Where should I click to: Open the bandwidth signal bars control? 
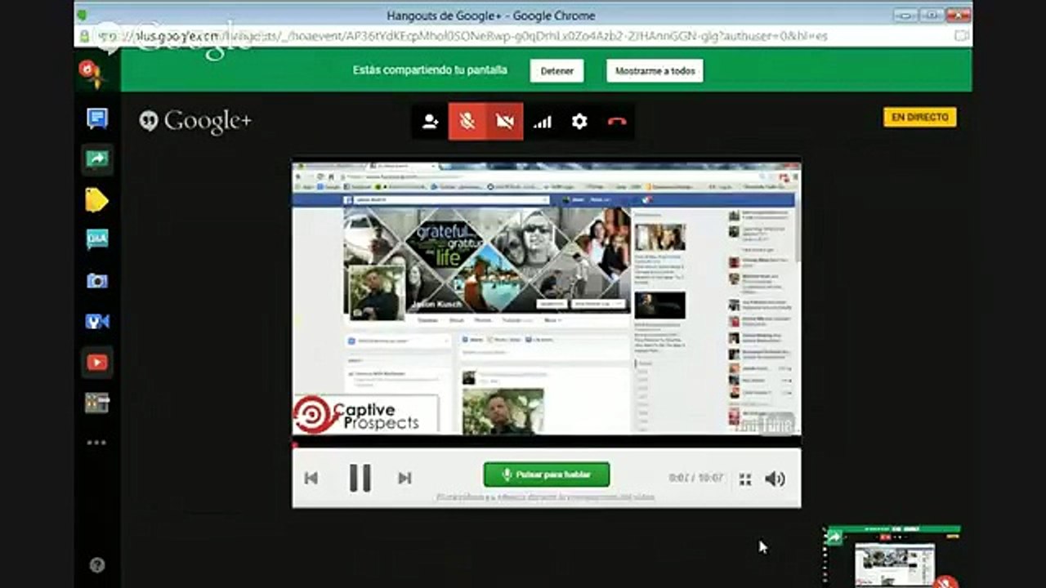(543, 122)
